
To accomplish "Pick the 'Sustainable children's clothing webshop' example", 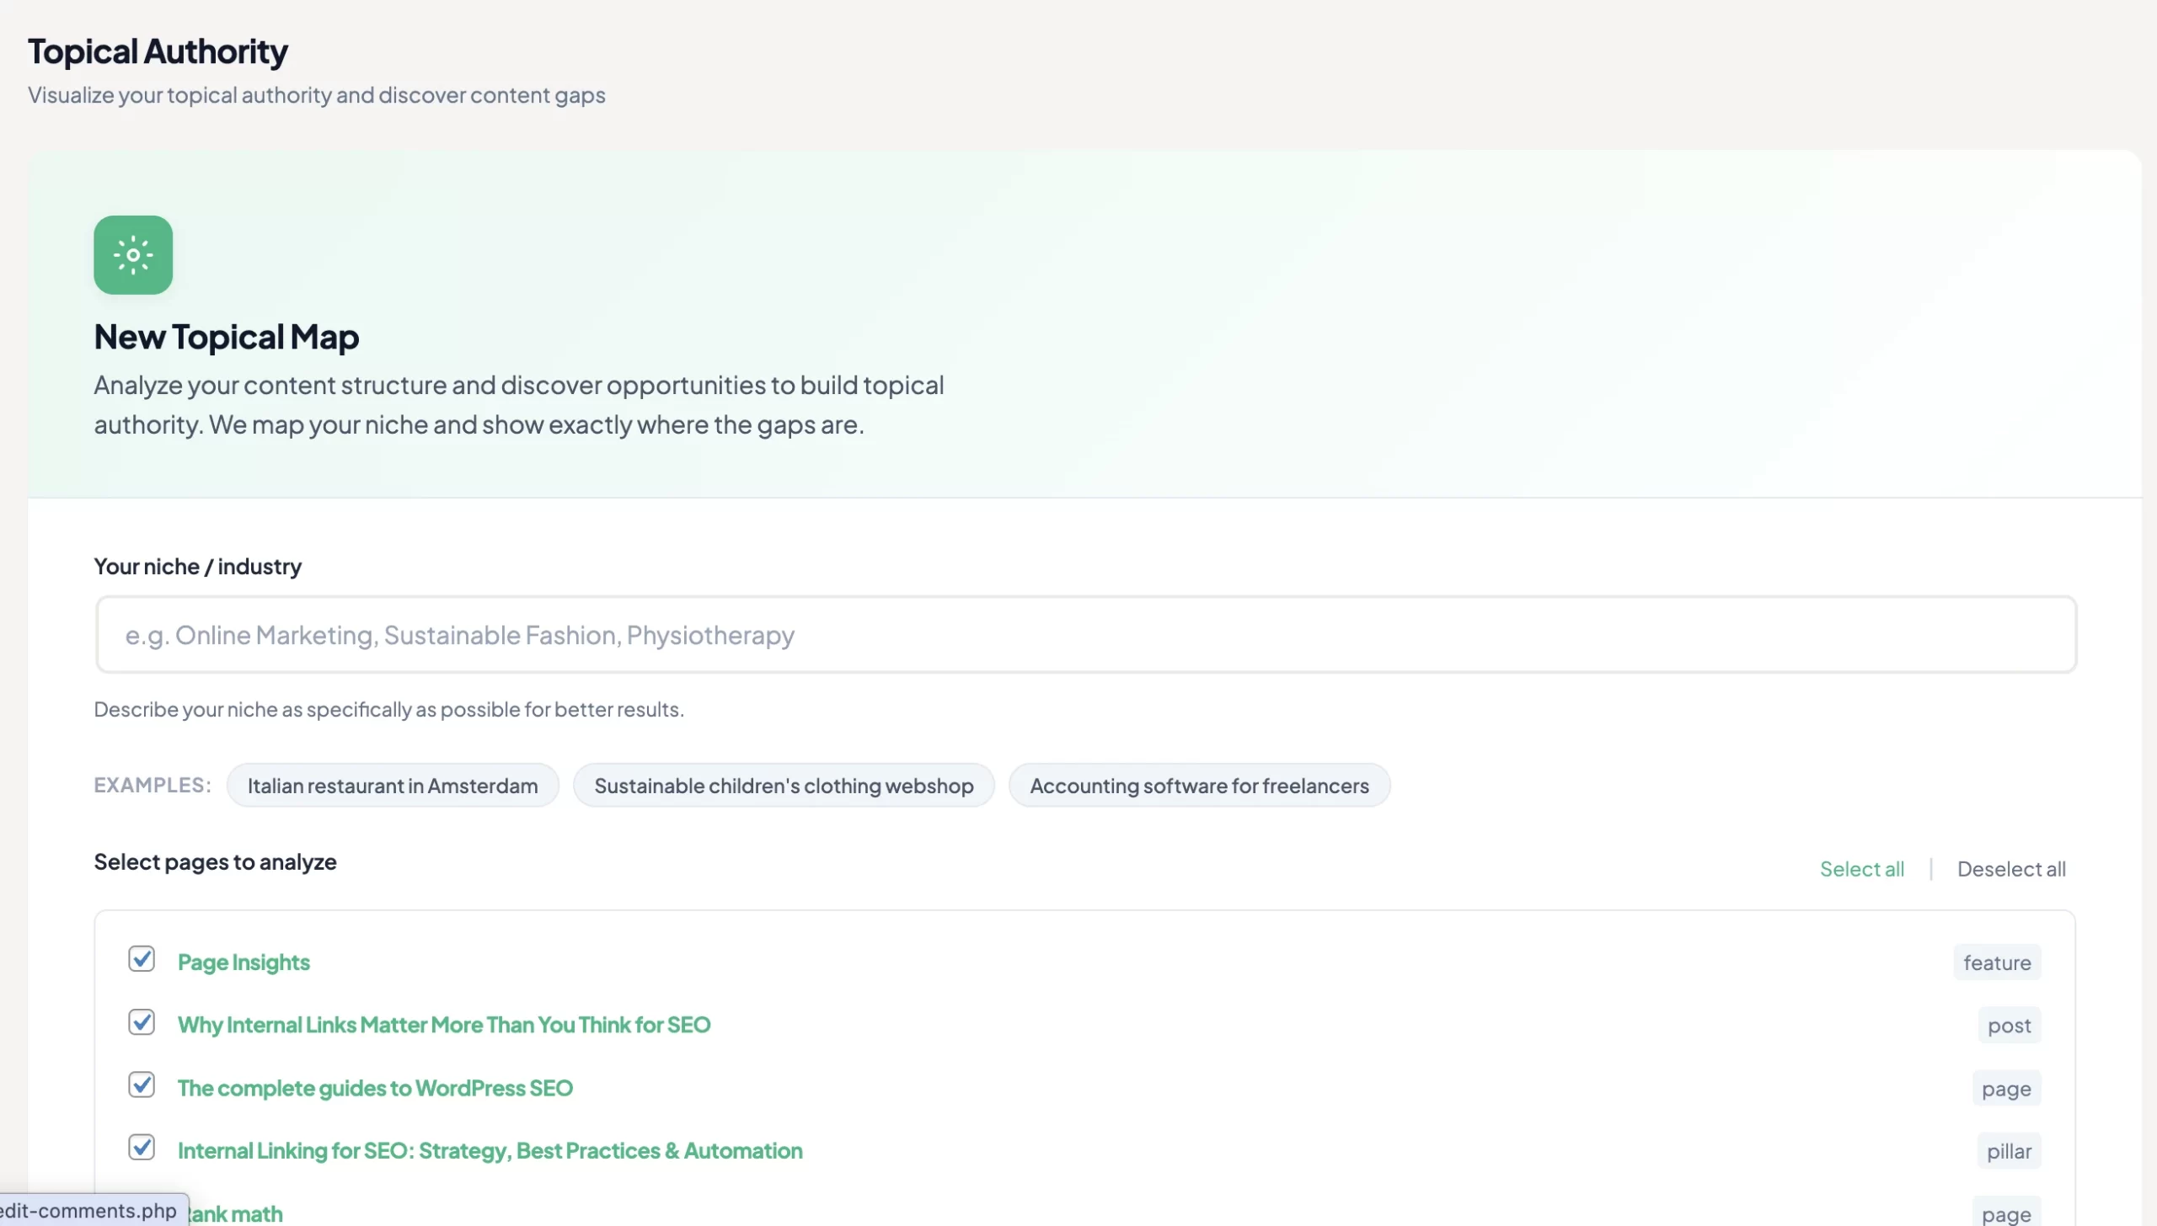I will click(784, 785).
